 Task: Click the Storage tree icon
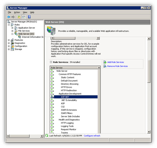tap(12, 49)
